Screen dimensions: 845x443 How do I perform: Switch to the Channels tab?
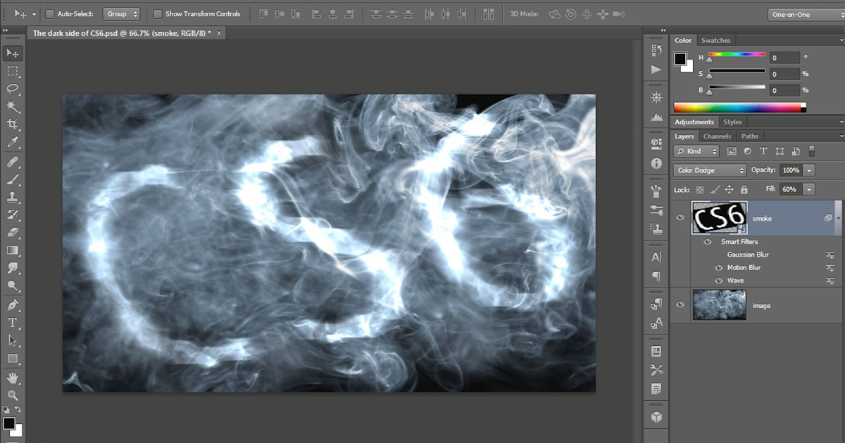tap(717, 136)
